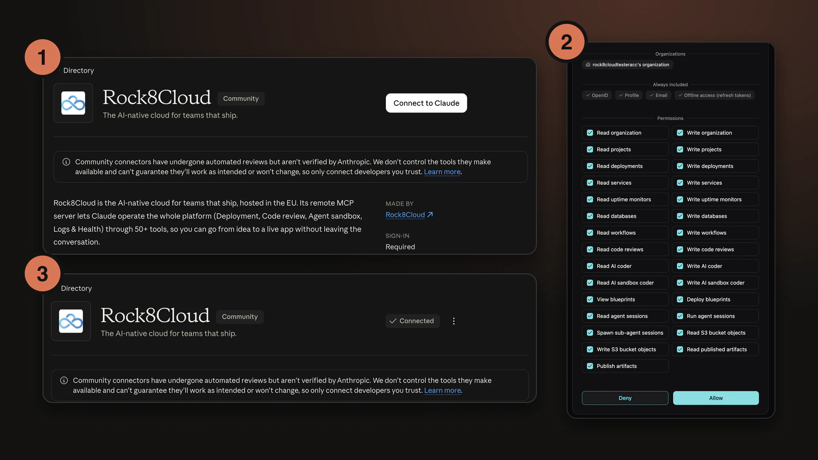818x460 pixels.
Task: Toggle Read S3 bucket objects checkbox
Action: coord(680,333)
